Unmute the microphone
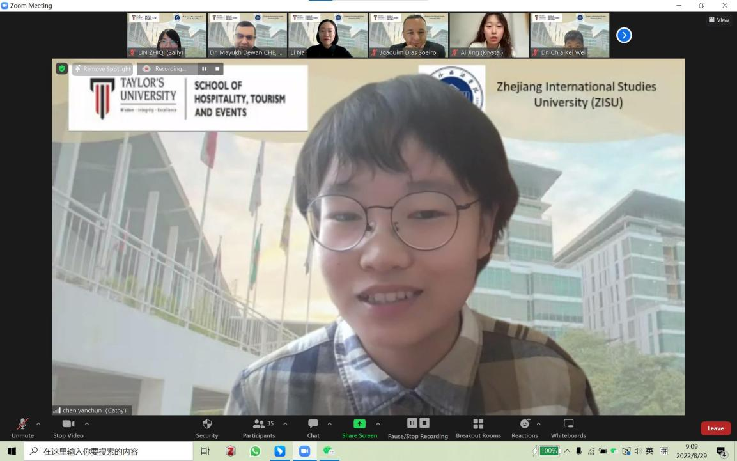Image resolution: width=737 pixels, height=461 pixels. [x=22, y=424]
